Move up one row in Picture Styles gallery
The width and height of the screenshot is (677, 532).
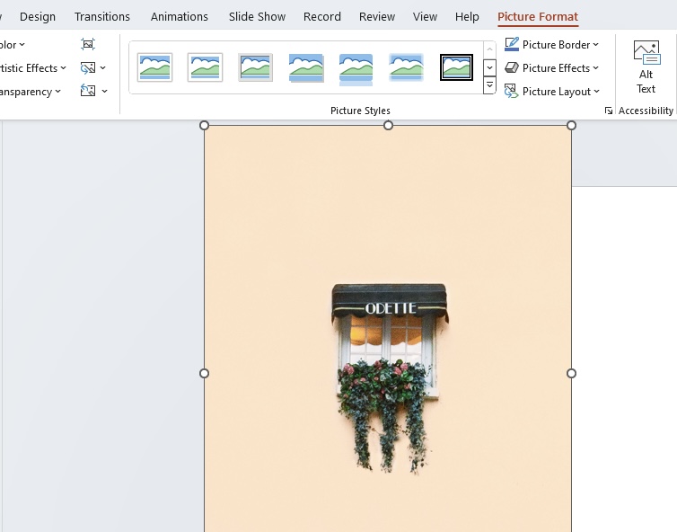click(x=489, y=49)
